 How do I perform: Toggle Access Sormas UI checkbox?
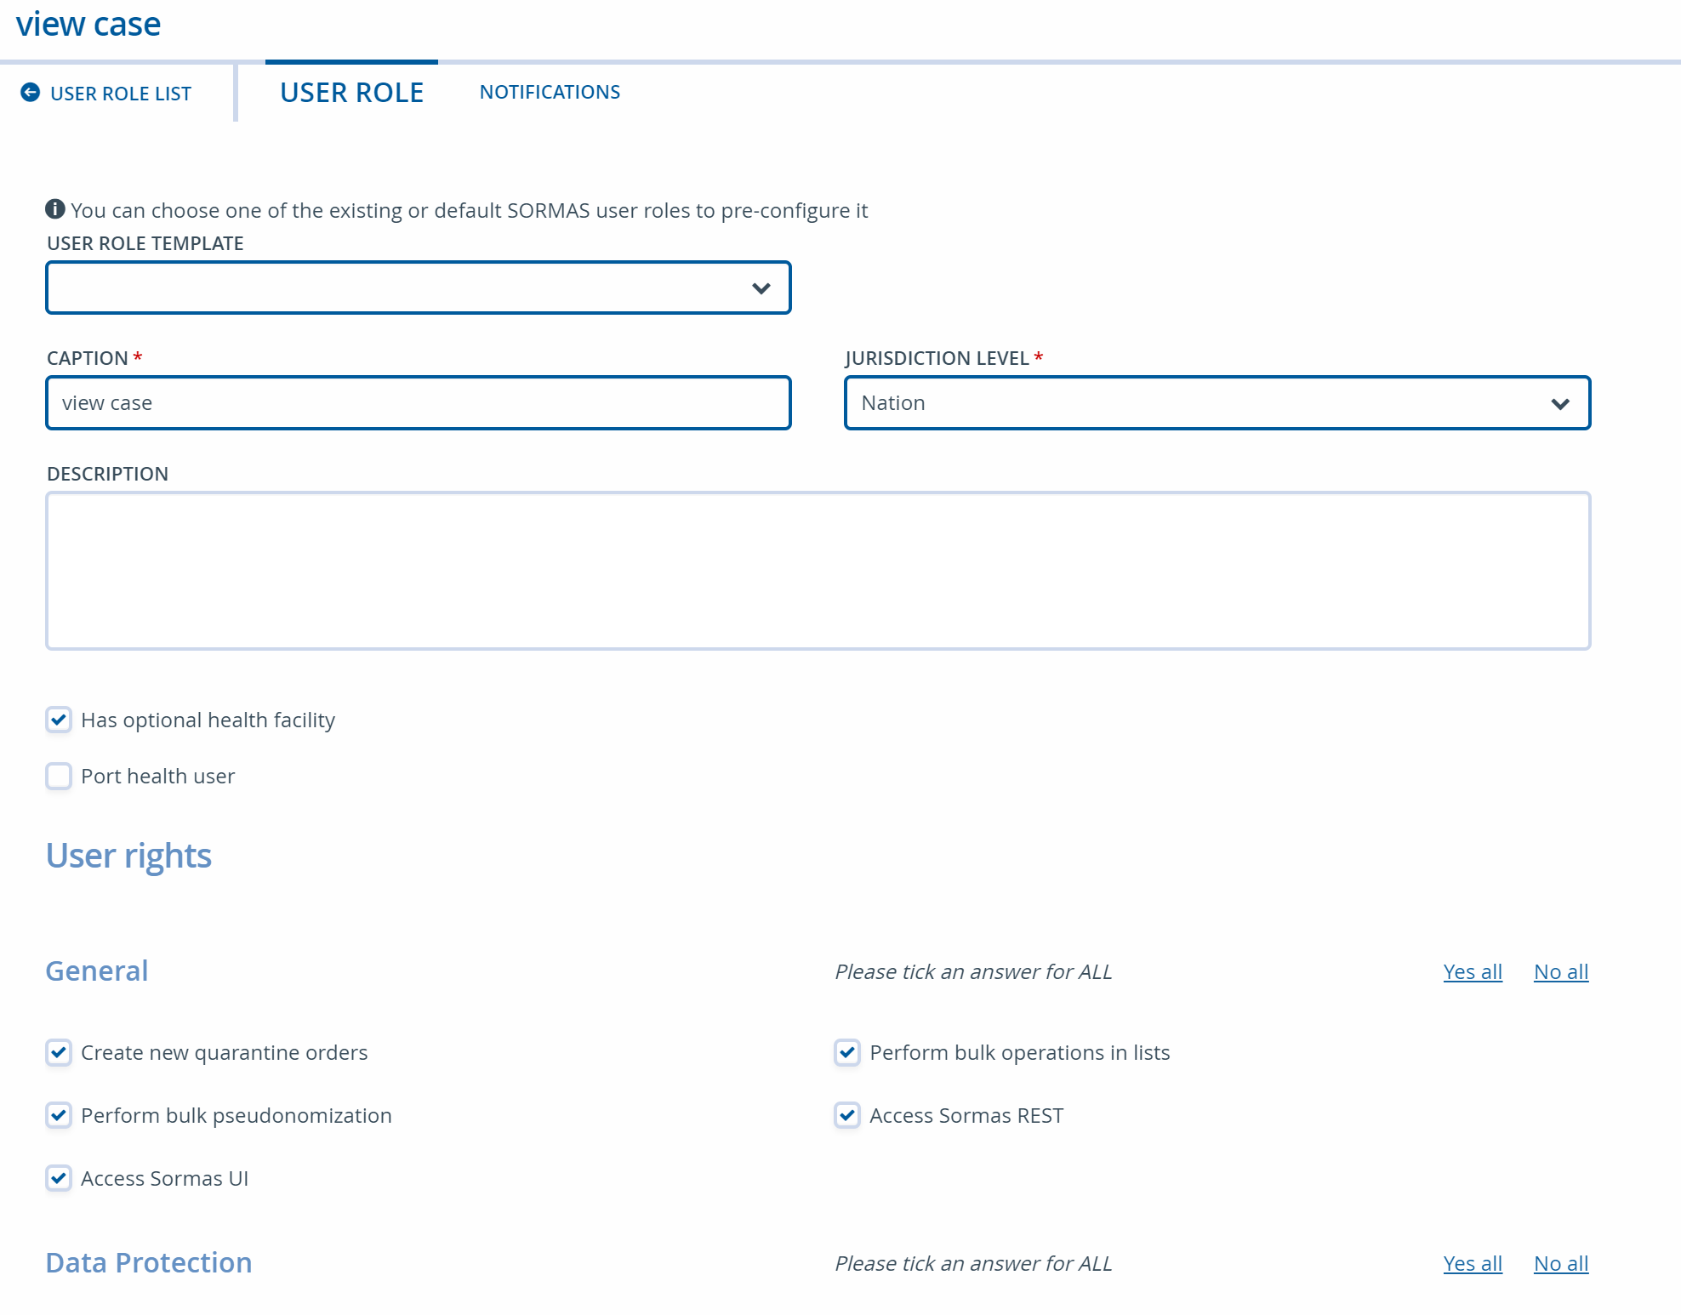coord(59,1179)
